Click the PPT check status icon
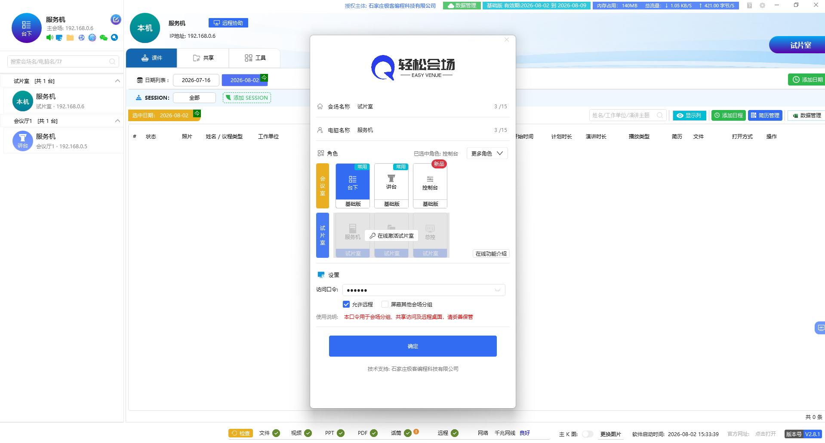Image resolution: width=825 pixels, height=443 pixels. pos(341,433)
